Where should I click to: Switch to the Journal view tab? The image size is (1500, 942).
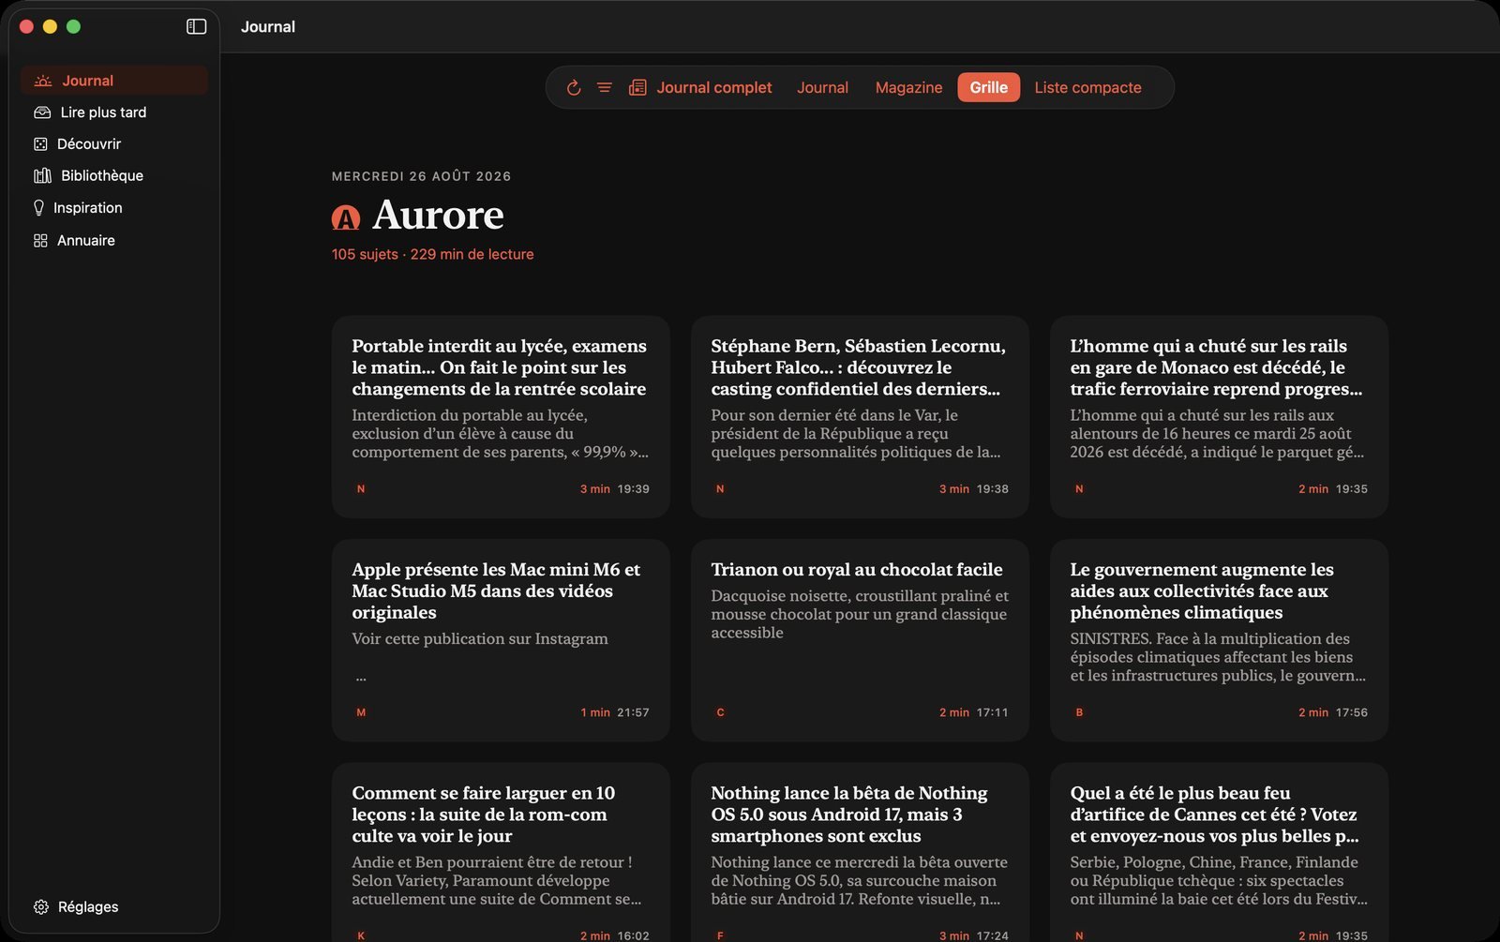point(822,87)
